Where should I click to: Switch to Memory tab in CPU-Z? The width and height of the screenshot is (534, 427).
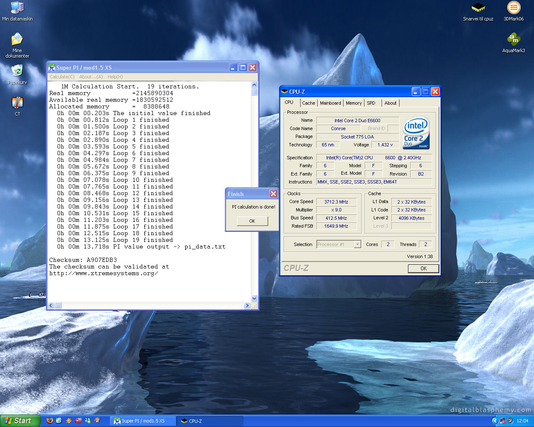354,103
